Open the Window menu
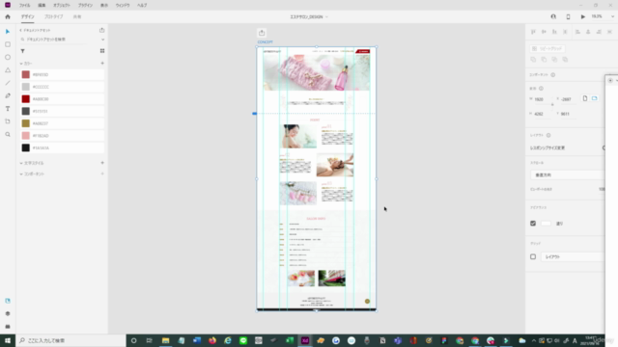 [x=123, y=6]
